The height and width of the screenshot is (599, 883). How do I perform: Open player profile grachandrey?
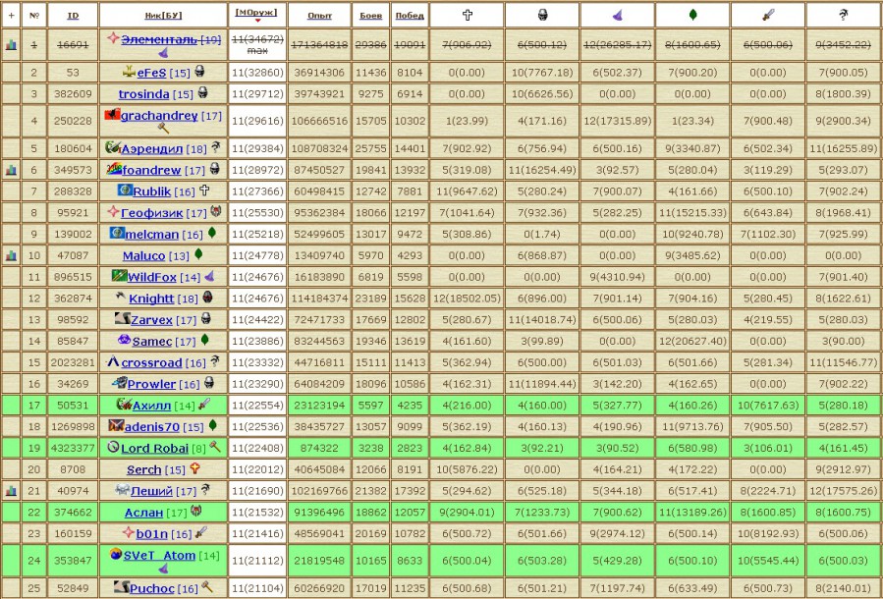tap(159, 116)
